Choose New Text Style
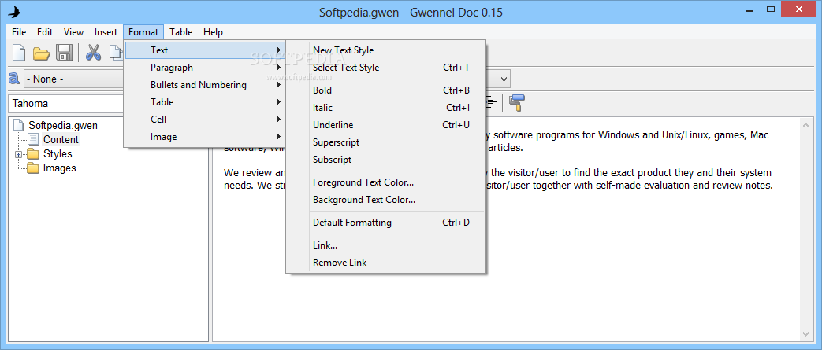This screenshot has width=822, height=350. (386, 50)
